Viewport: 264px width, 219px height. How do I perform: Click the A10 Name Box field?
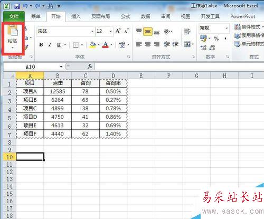click(31, 66)
